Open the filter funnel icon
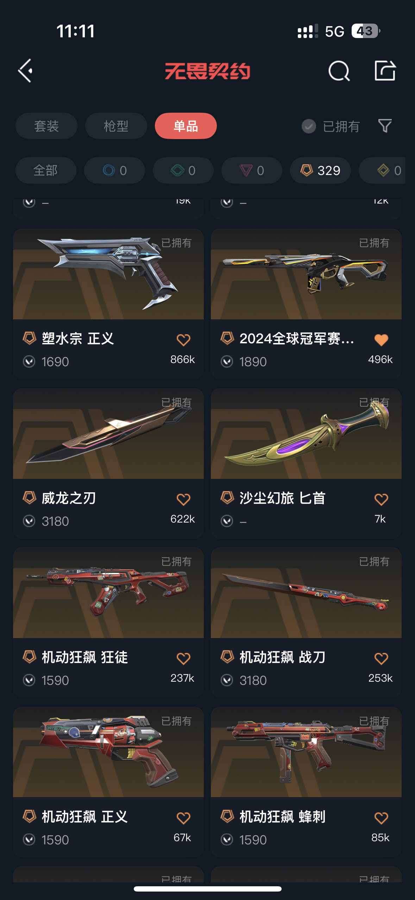Image resolution: width=415 pixels, height=900 pixels. [385, 126]
